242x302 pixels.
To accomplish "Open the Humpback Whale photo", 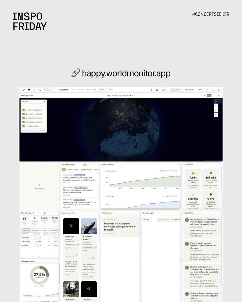I will click(x=89, y=226).
